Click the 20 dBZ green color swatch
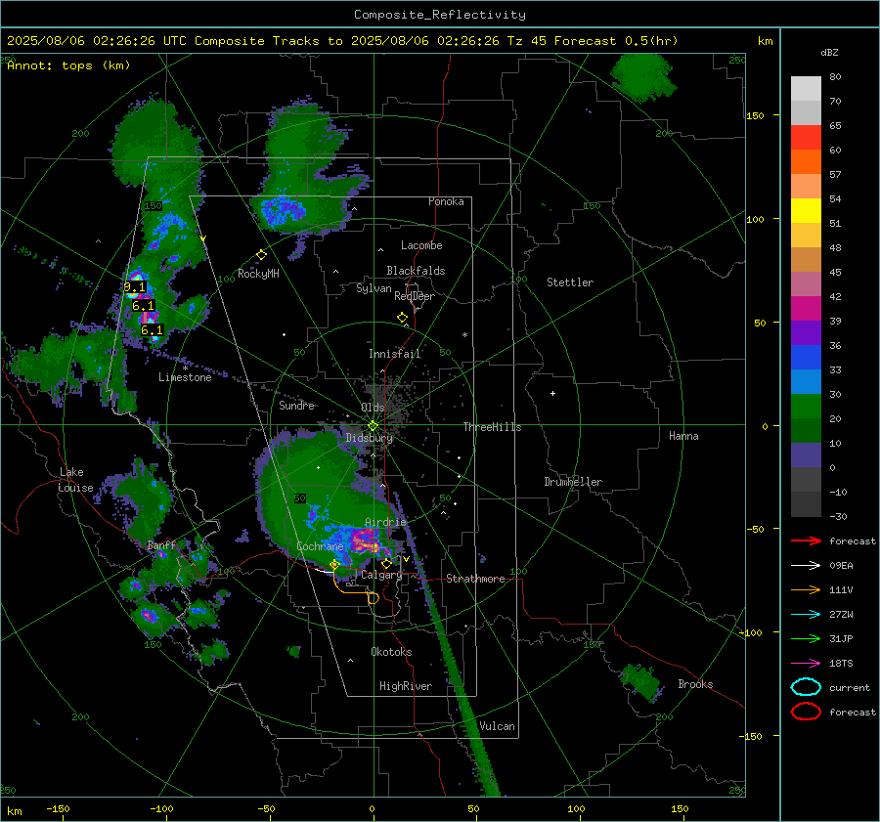Screen dimensions: 880x822 point(806,407)
